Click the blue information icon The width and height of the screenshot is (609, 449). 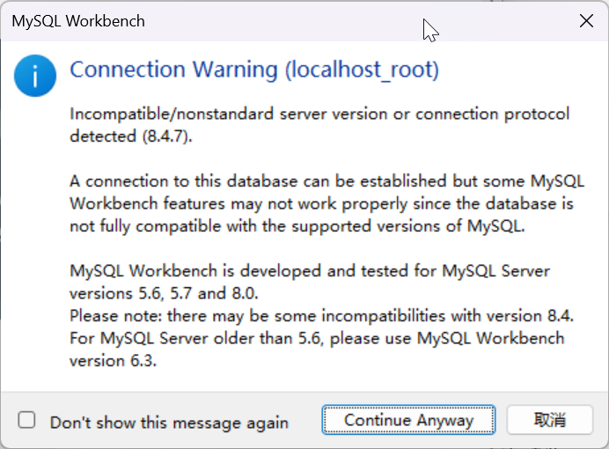[34, 78]
